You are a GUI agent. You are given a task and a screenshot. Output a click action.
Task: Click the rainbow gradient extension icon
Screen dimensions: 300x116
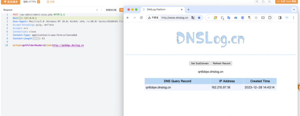coord(216,18)
